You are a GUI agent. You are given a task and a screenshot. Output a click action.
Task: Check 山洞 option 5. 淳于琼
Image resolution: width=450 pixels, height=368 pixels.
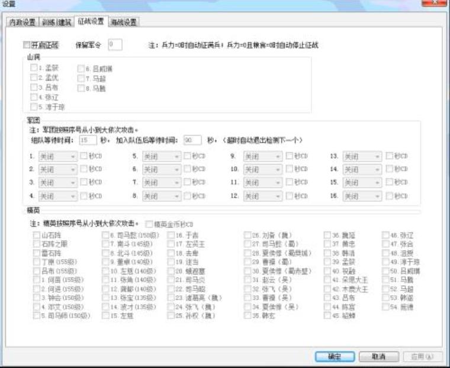pyautogui.click(x=34, y=106)
